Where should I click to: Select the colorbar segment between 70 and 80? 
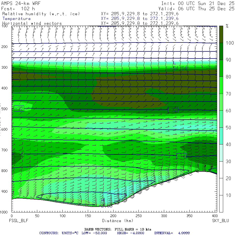221,85
